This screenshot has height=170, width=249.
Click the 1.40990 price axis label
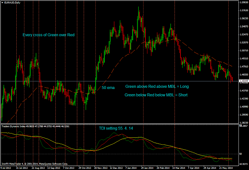[244, 107]
